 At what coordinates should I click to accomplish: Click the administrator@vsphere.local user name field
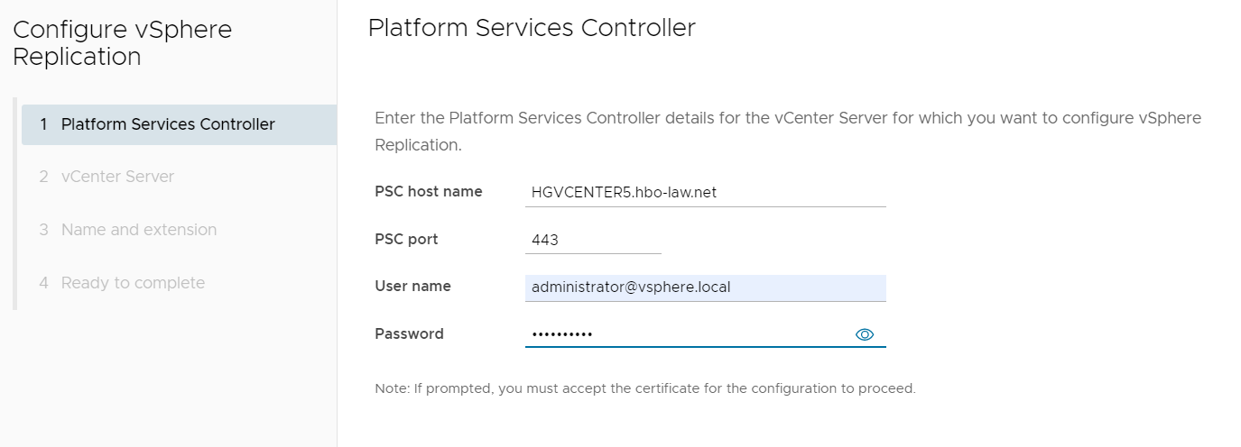pyautogui.click(x=704, y=287)
